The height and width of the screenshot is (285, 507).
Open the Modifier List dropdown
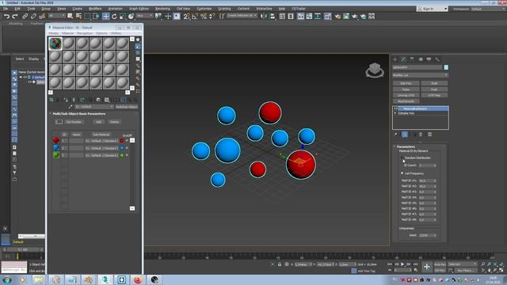coord(421,75)
